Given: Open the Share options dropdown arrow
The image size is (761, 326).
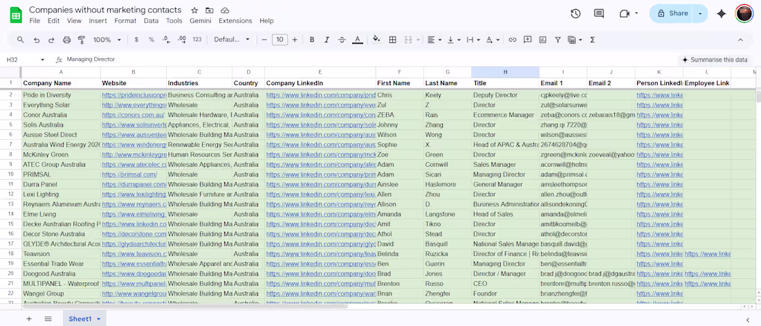Looking at the screenshot, I should click(x=700, y=14).
